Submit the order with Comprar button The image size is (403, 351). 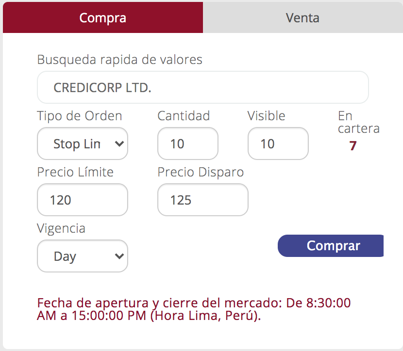(x=331, y=245)
